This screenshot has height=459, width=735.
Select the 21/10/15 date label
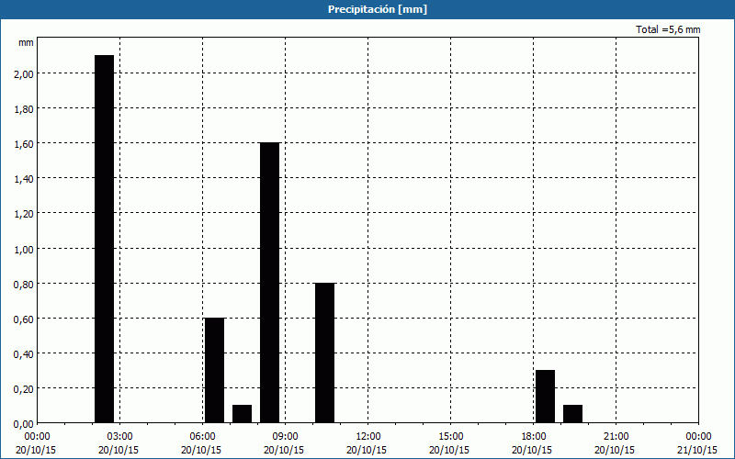[x=697, y=450]
